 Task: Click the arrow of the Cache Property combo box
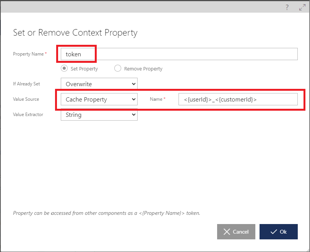tap(134, 99)
